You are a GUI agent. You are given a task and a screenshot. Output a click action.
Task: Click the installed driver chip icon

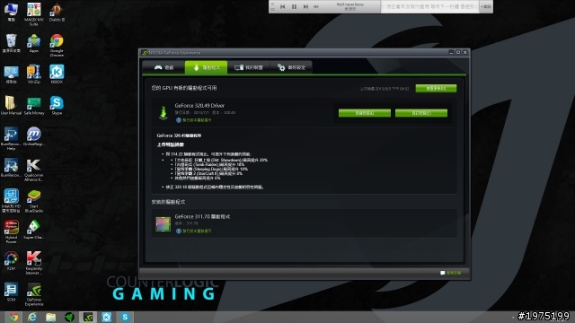click(x=164, y=223)
